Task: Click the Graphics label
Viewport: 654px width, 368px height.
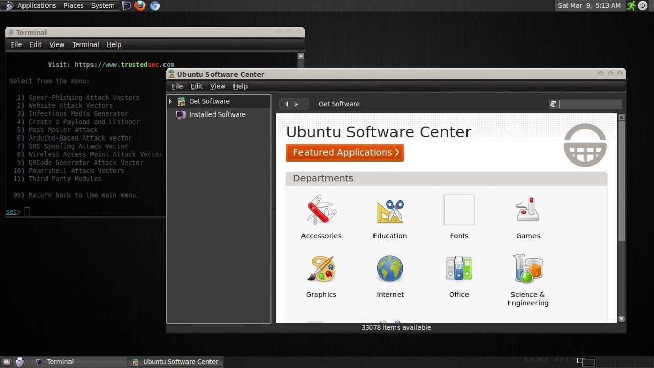Action: [321, 295]
